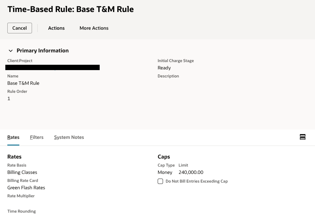Select the Ready charge stage value

point(164,68)
